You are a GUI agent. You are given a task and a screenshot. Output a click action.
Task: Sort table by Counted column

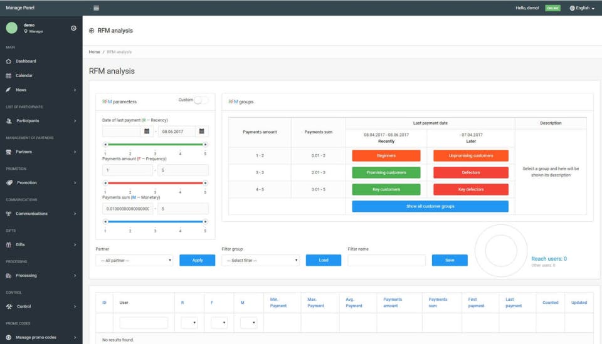tap(550, 303)
